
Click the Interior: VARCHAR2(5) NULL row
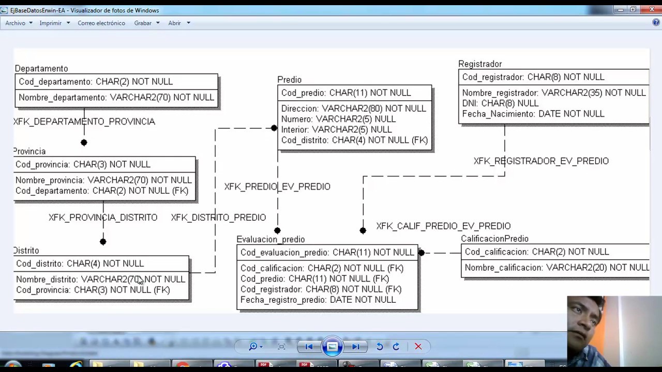pyautogui.click(x=337, y=130)
